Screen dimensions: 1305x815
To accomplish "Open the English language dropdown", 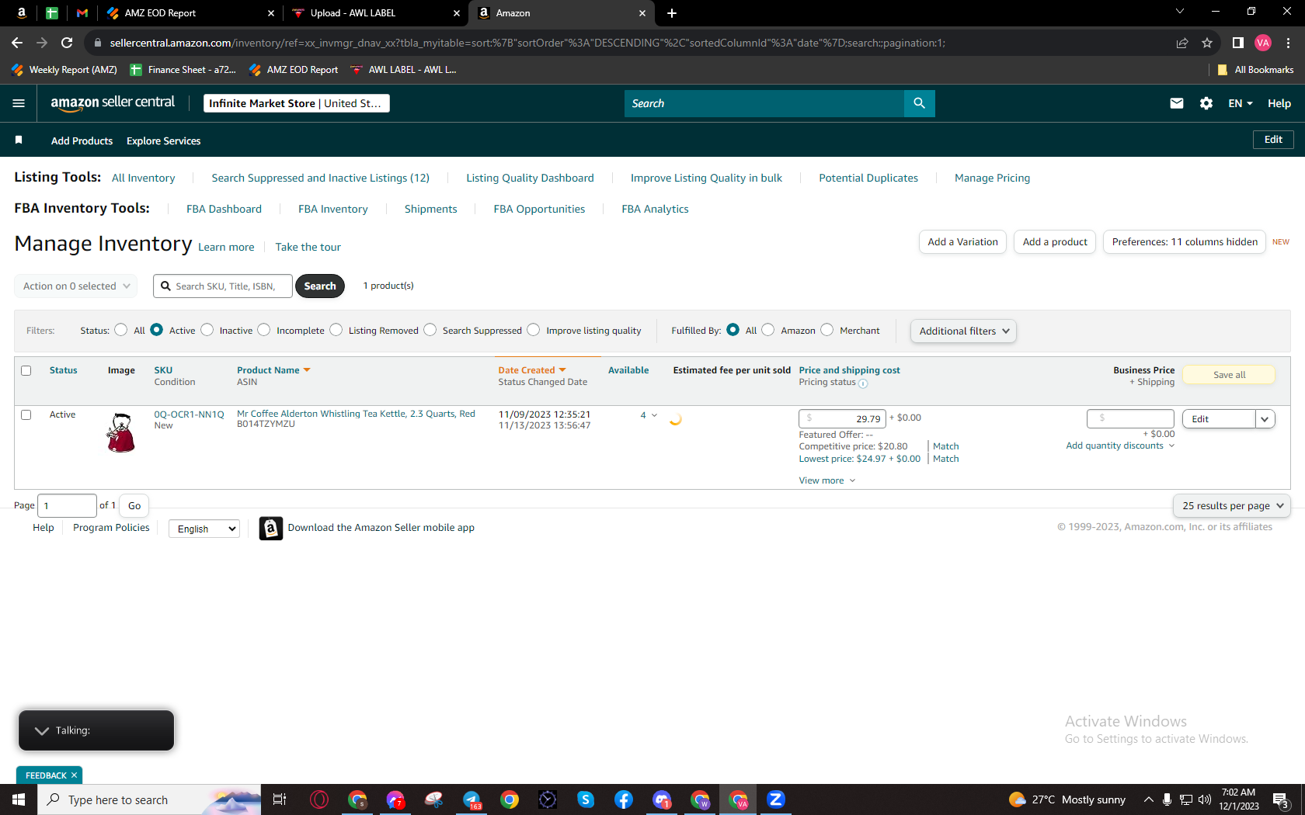I will (x=204, y=529).
